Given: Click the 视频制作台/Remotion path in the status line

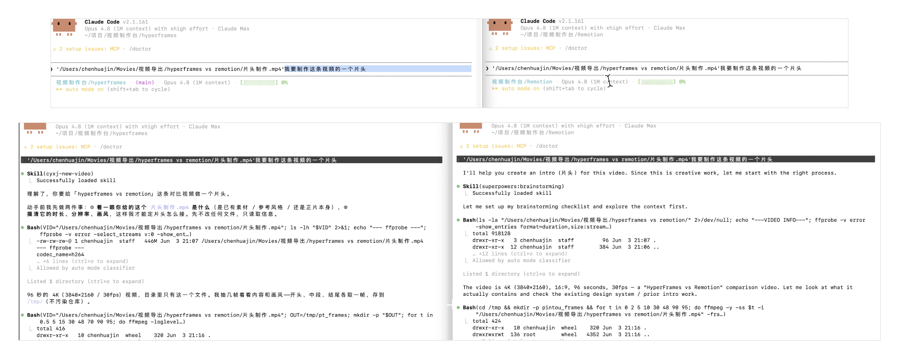Looking at the screenshot, I should pyautogui.click(x=522, y=82).
